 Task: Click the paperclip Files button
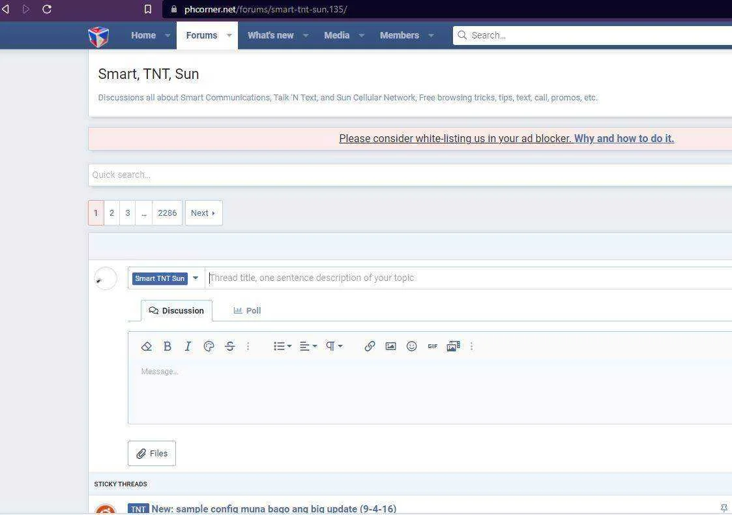pos(152,453)
